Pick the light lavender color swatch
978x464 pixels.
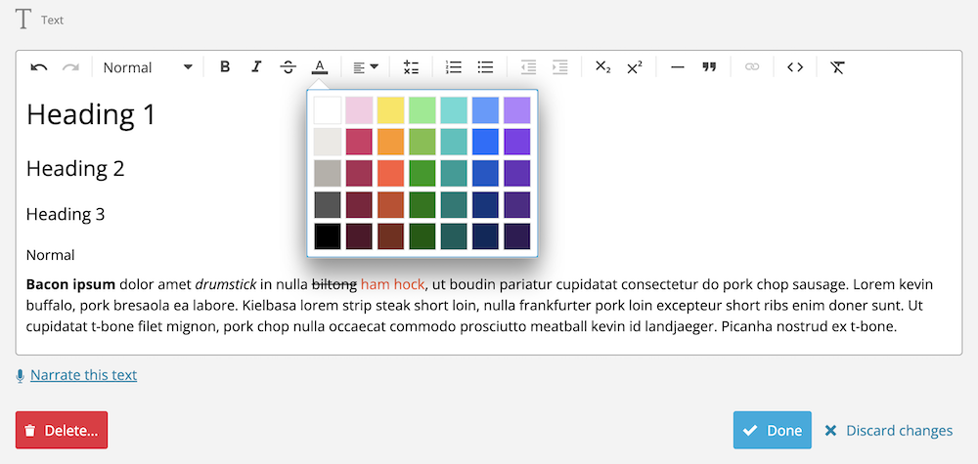[x=517, y=110]
